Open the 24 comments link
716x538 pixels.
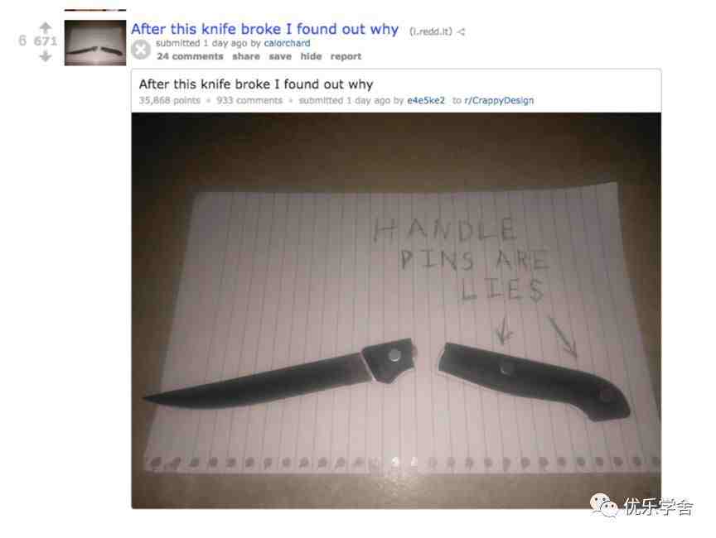(x=190, y=56)
